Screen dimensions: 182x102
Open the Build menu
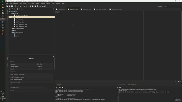(33, 3)
